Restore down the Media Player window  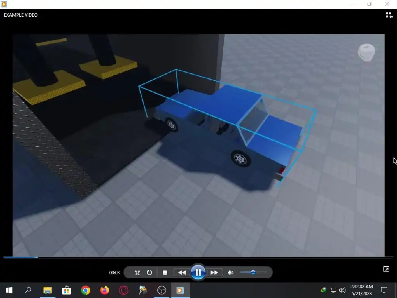[369, 4]
